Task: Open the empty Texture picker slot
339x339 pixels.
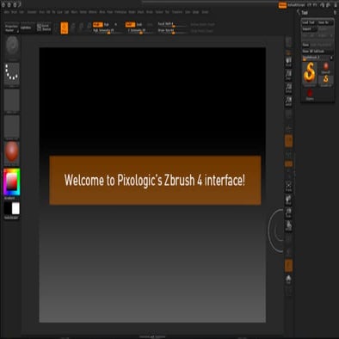Action: 12,126
